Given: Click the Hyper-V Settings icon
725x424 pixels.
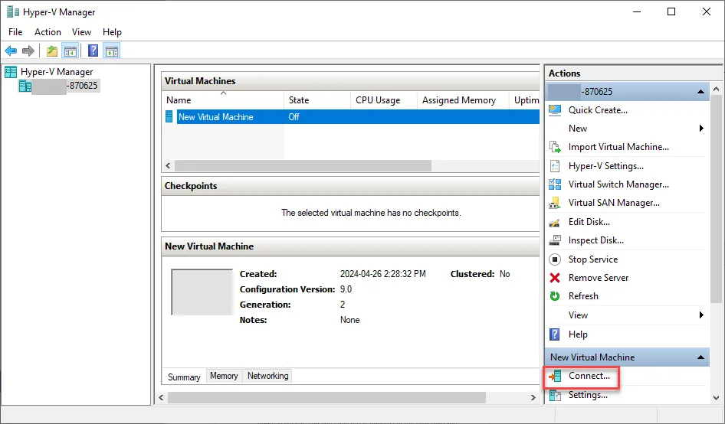Looking at the screenshot, I should click(555, 166).
